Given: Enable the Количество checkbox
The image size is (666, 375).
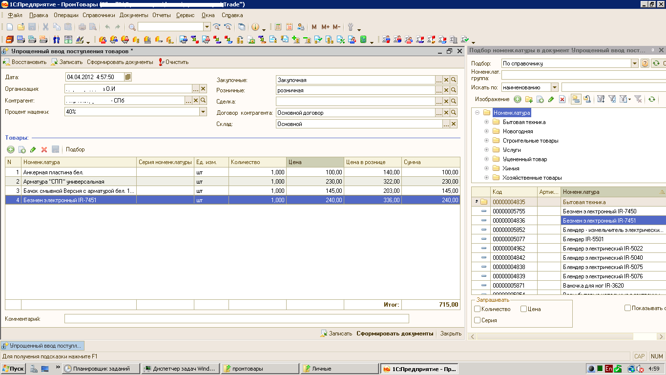Looking at the screenshot, I should [x=478, y=309].
